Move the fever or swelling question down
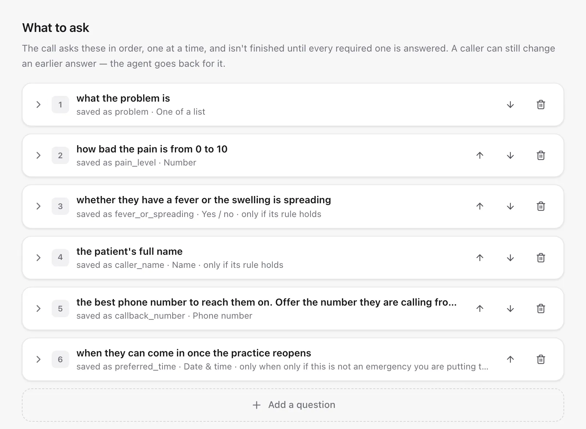586x429 pixels. (x=510, y=206)
